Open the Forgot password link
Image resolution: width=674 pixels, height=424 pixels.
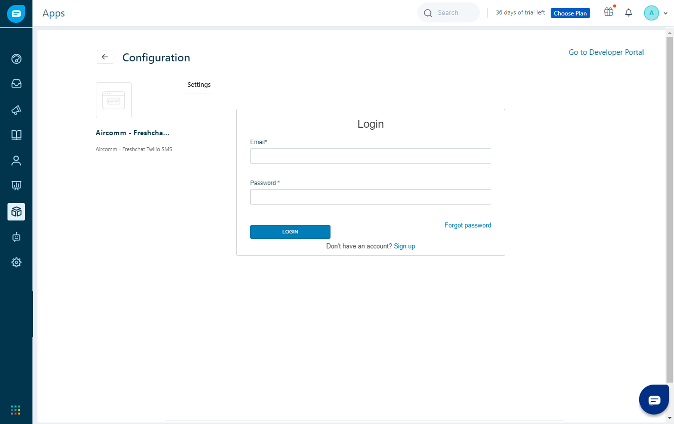pyautogui.click(x=467, y=225)
